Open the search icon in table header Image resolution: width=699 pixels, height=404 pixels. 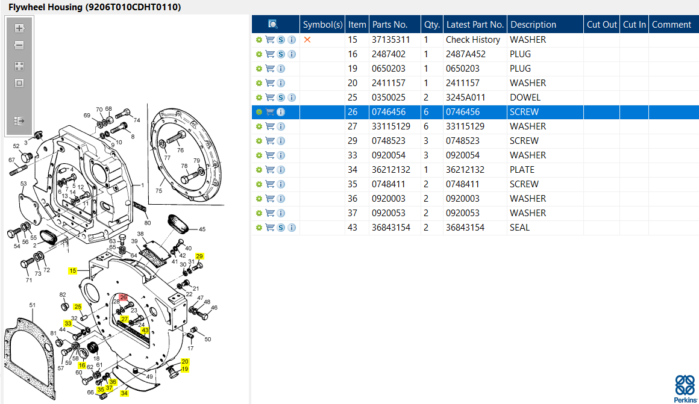pos(273,25)
